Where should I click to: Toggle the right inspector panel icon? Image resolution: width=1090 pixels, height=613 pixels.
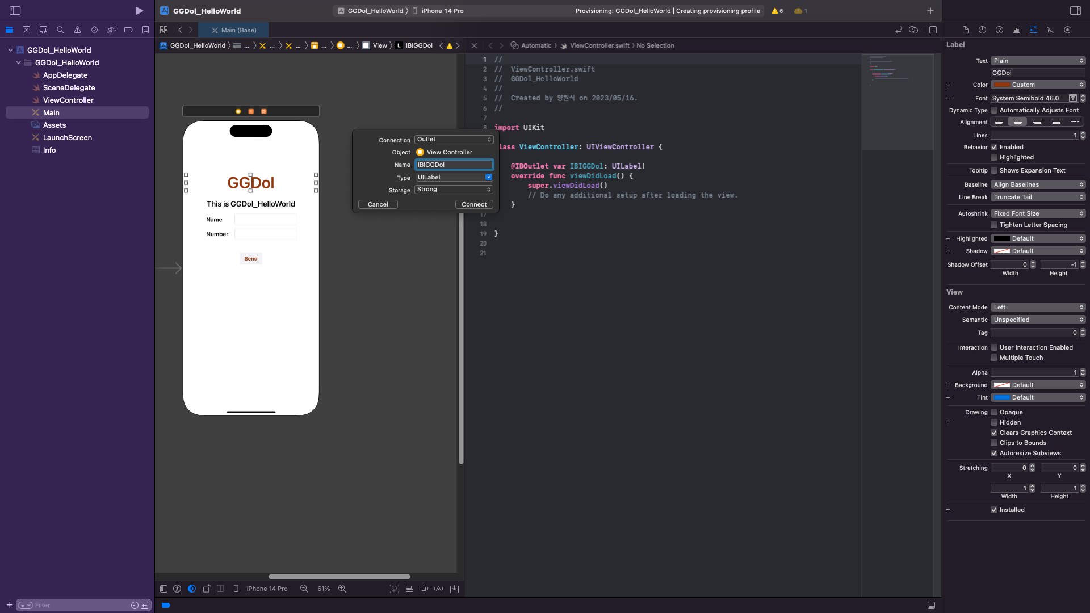coord(1075,11)
